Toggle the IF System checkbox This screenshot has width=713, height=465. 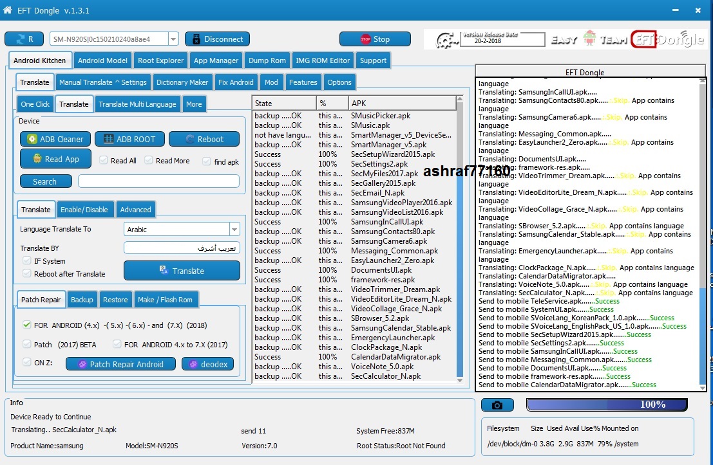[27, 260]
